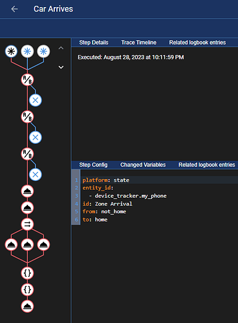Select the second curly braces variables node
The height and width of the screenshot is (323, 238).
27,289
